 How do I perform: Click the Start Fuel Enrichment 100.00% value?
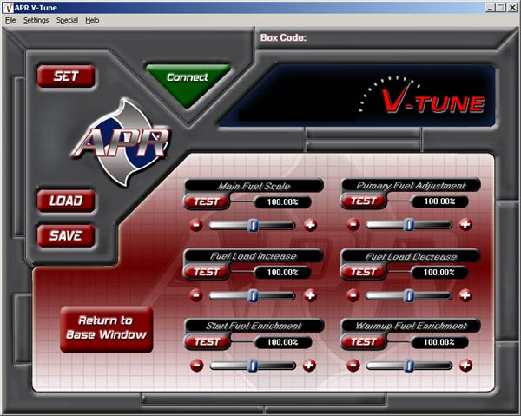pyautogui.click(x=283, y=342)
